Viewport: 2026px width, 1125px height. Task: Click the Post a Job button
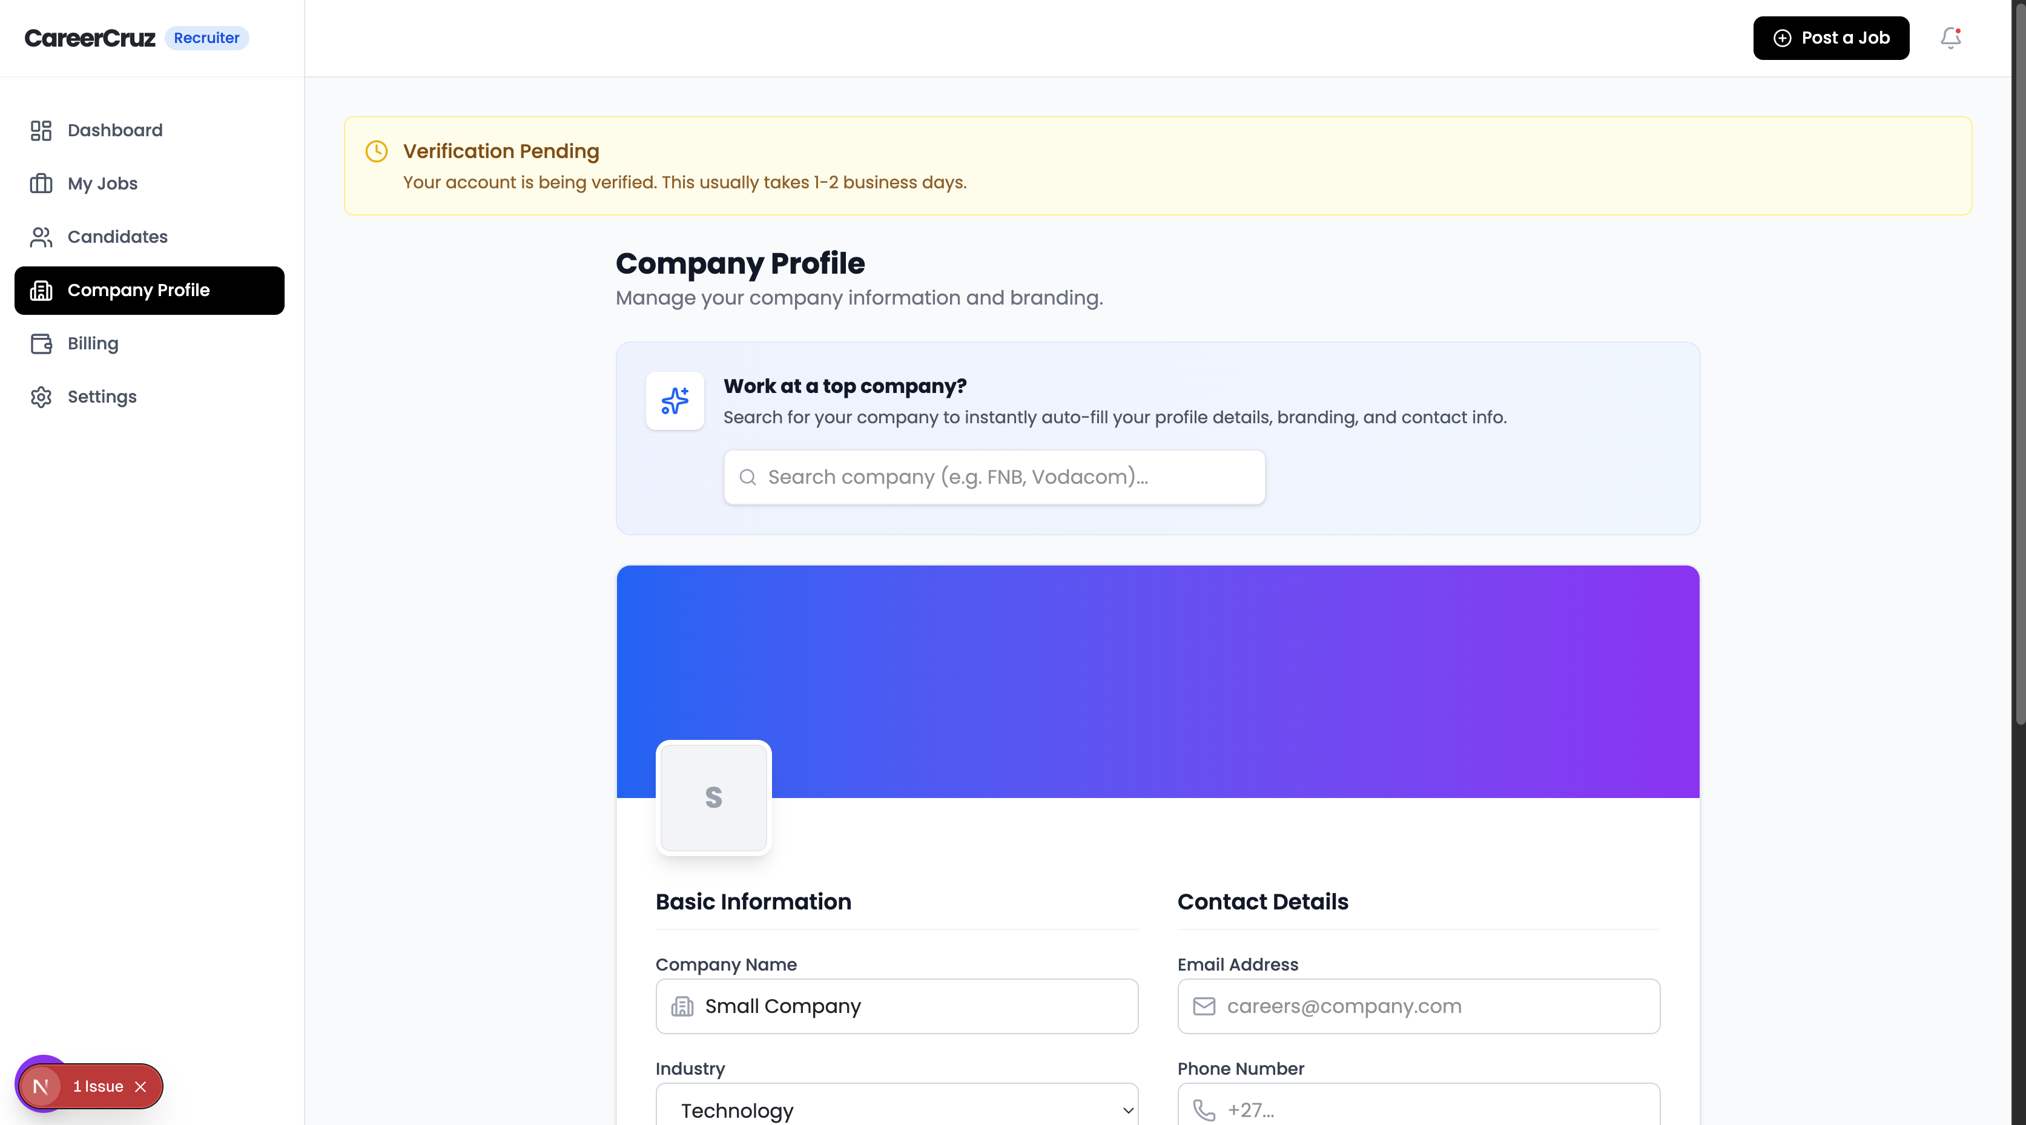pyautogui.click(x=1831, y=38)
